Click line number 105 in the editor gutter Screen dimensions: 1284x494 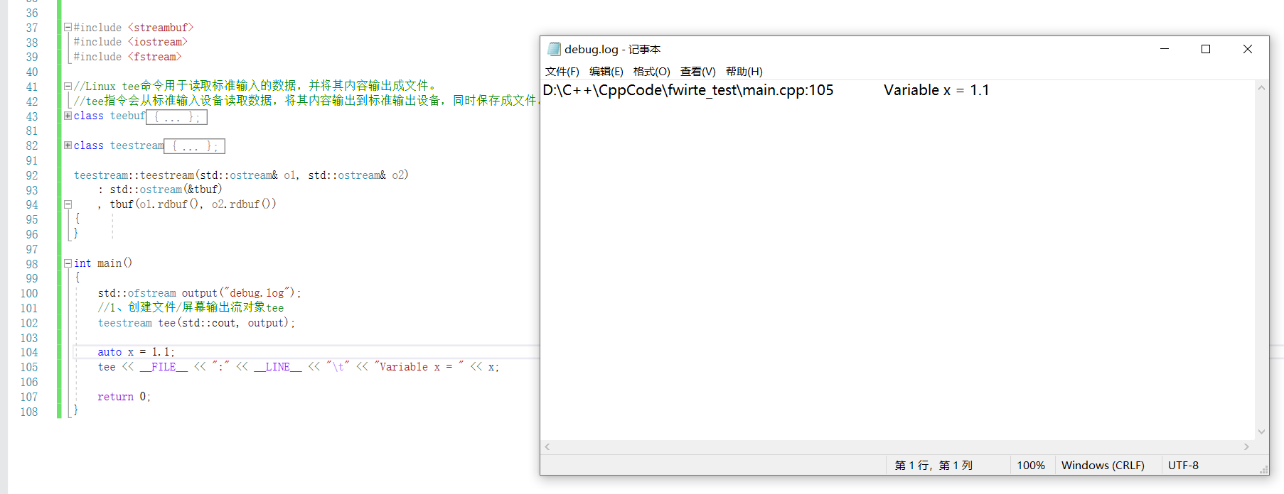[x=29, y=367]
